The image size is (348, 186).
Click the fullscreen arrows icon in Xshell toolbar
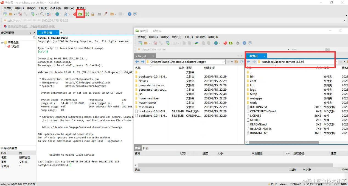tap(87, 14)
